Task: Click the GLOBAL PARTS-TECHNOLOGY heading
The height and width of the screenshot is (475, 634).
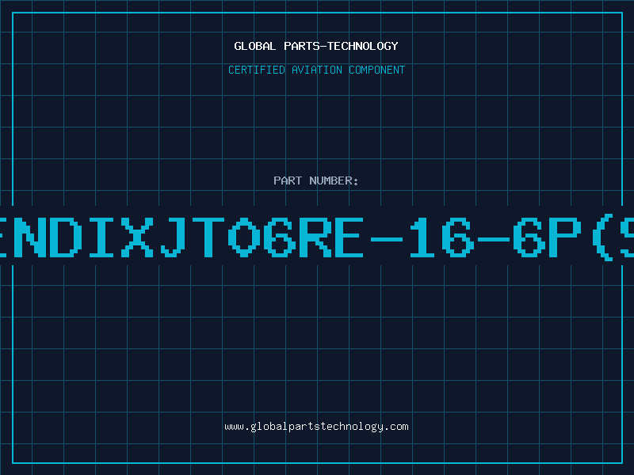Action: (316, 46)
